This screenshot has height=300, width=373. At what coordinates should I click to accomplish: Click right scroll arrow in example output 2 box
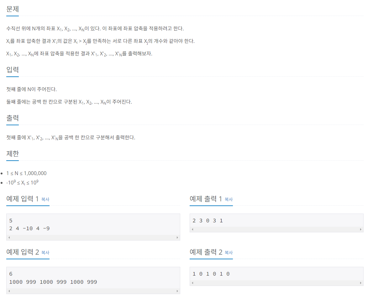361,283
